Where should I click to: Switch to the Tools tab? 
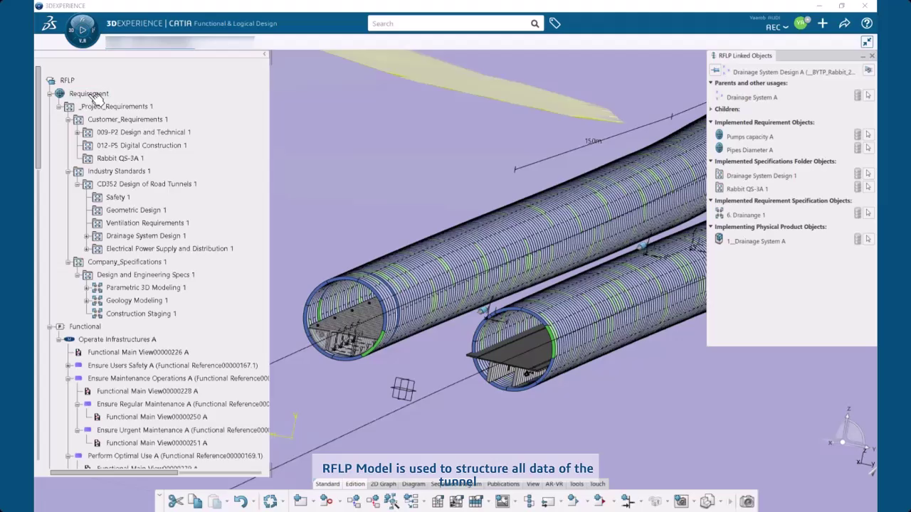(576, 484)
